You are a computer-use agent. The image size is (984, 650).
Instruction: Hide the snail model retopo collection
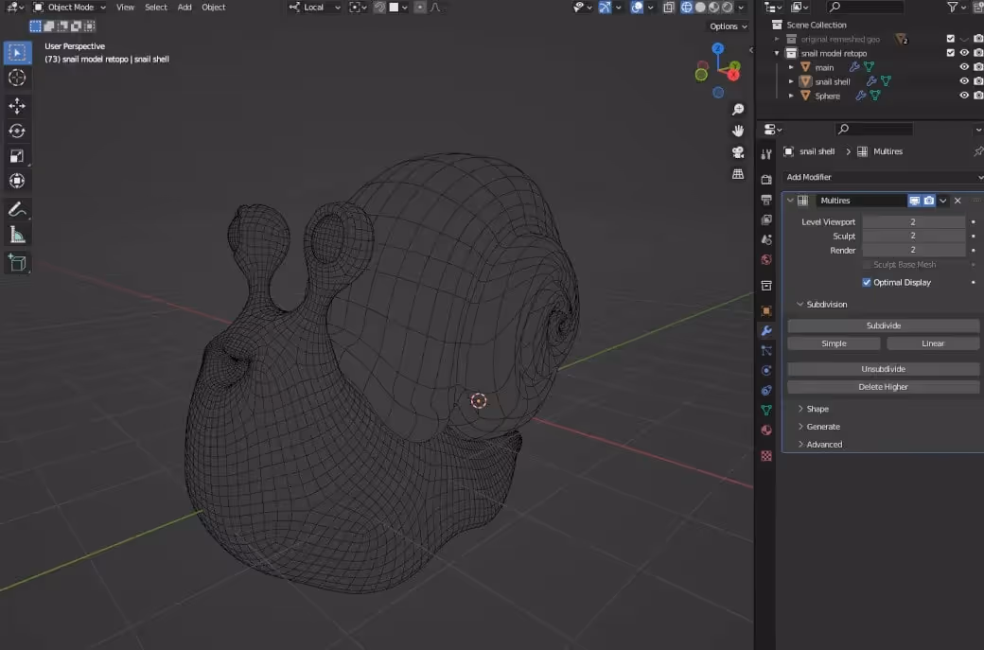point(964,53)
